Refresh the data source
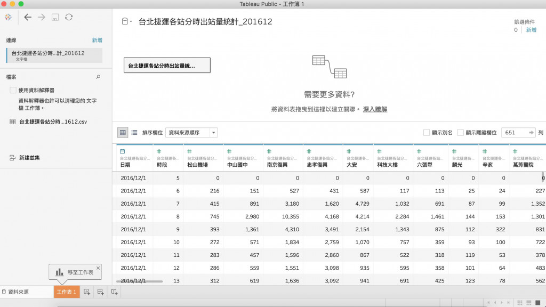Viewport: 546px width, 307px height. pyautogui.click(x=69, y=17)
